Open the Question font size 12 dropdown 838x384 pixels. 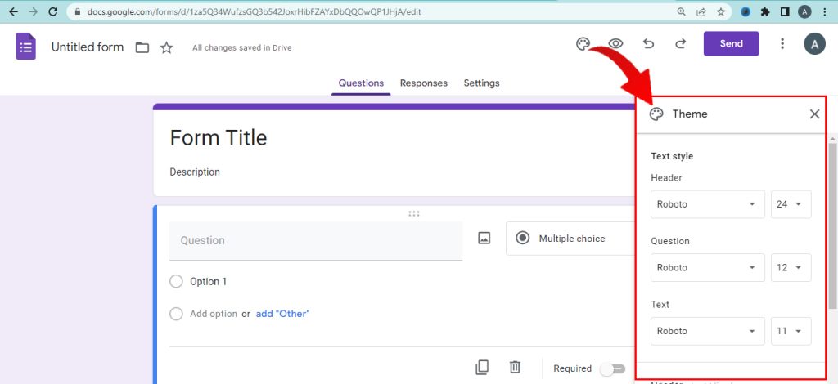(791, 267)
